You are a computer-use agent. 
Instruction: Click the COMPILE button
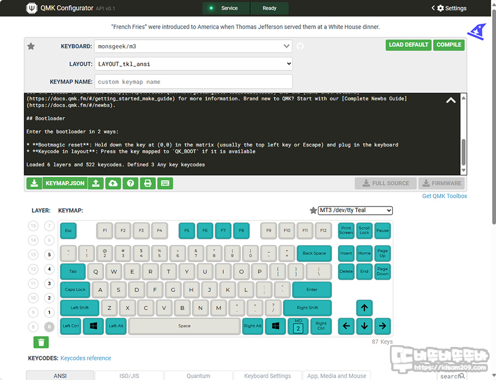tap(449, 45)
